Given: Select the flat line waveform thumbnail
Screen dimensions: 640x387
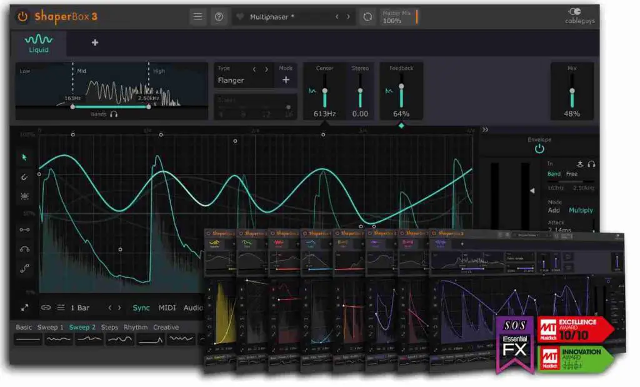Looking at the screenshot, I should [28, 339].
